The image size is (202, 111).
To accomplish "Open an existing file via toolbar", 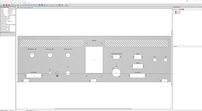I will click(4, 5).
